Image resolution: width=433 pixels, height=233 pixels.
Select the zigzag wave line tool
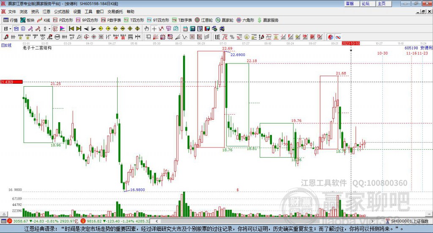pyautogui.click(x=185, y=37)
